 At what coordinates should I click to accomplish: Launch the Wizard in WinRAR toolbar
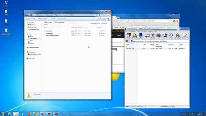click(x=165, y=36)
